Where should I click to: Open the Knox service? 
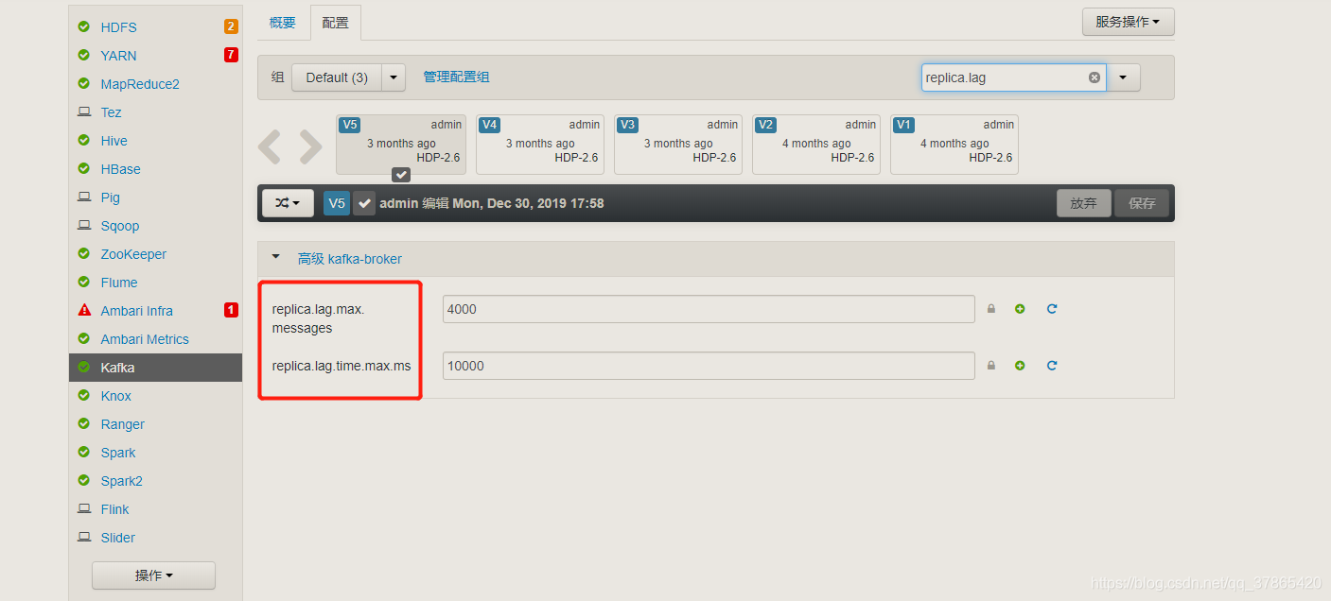[116, 396]
